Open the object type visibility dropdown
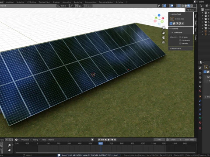This screenshot has height=157, width=210. (160, 6)
